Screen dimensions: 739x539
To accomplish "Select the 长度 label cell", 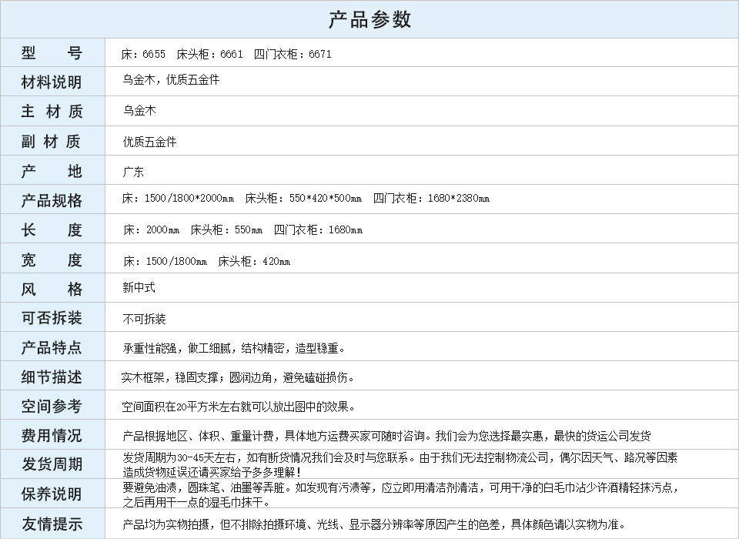I will (x=52, y=229).
